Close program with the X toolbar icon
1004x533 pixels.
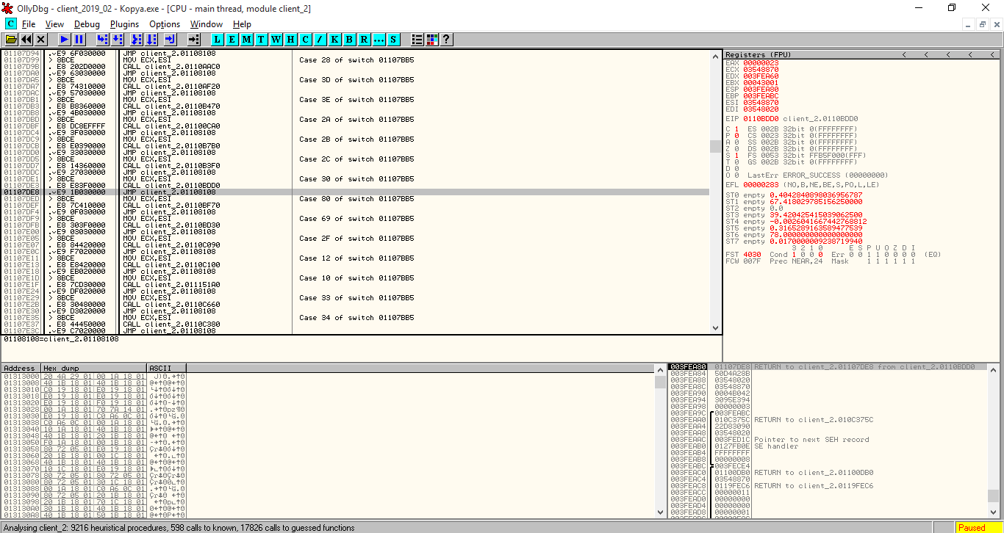(x=41, y=39)
